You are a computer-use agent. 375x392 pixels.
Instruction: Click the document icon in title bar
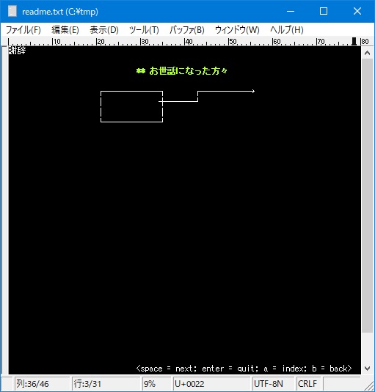12,11
